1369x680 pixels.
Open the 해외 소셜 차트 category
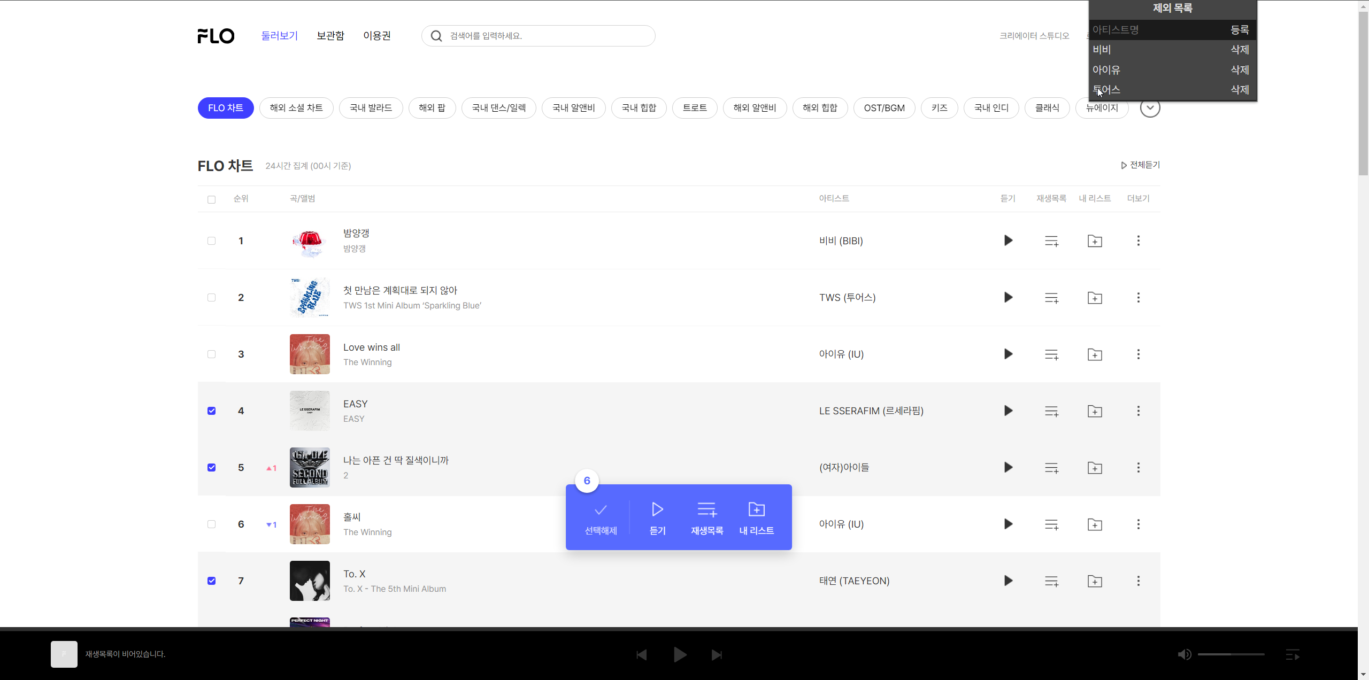tap(296, 108)
